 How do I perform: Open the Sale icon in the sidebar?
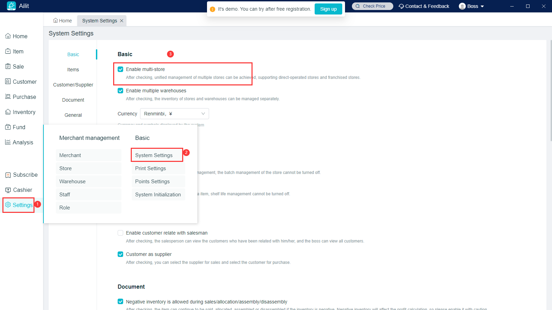(8, 66)
